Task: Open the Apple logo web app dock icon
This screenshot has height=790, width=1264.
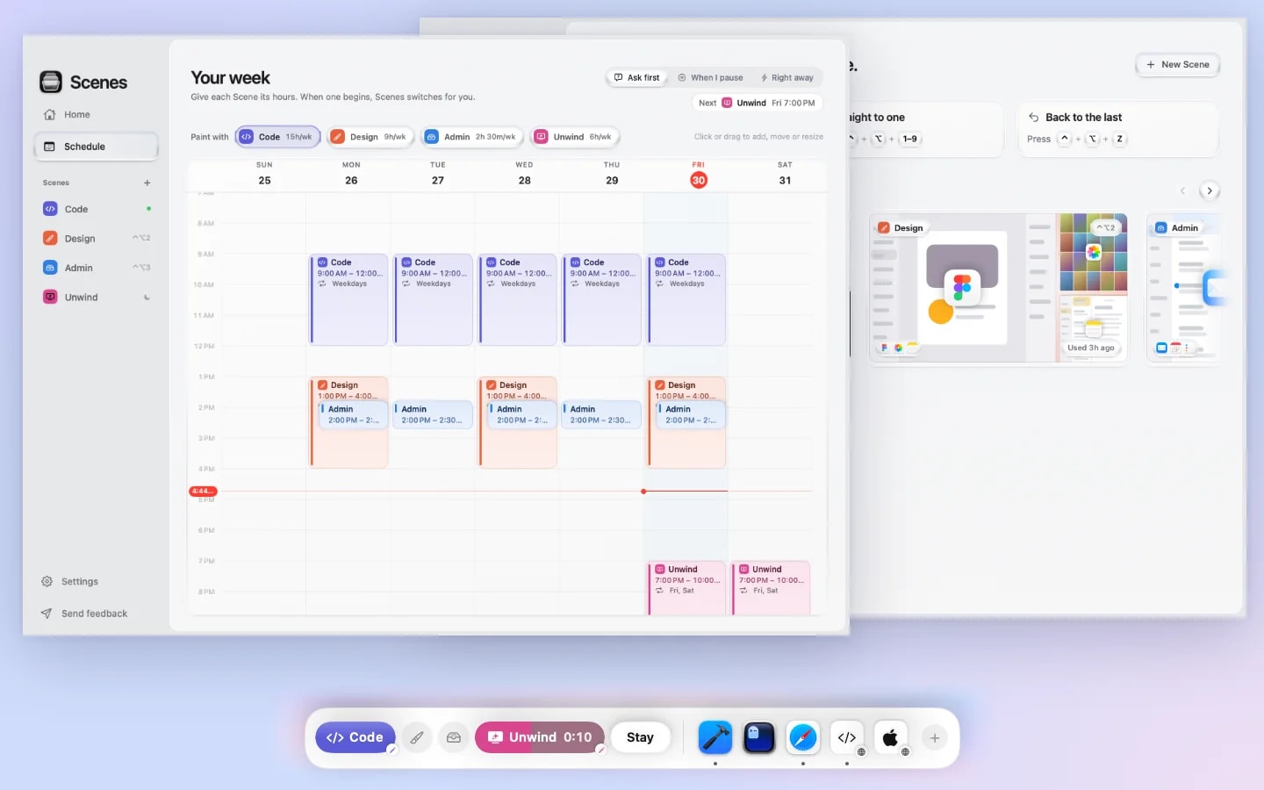Action: pos(891,737)
